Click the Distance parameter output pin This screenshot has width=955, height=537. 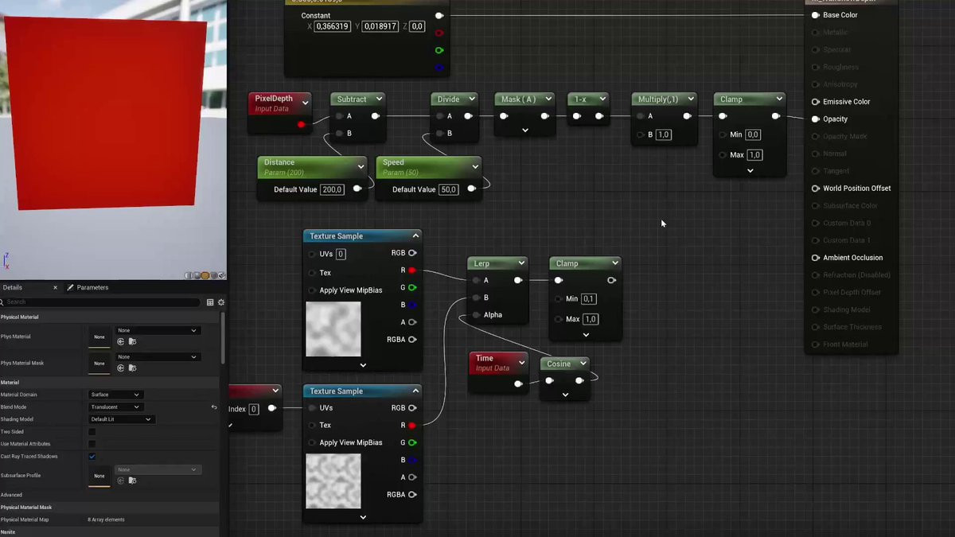[x=357, y=189]
